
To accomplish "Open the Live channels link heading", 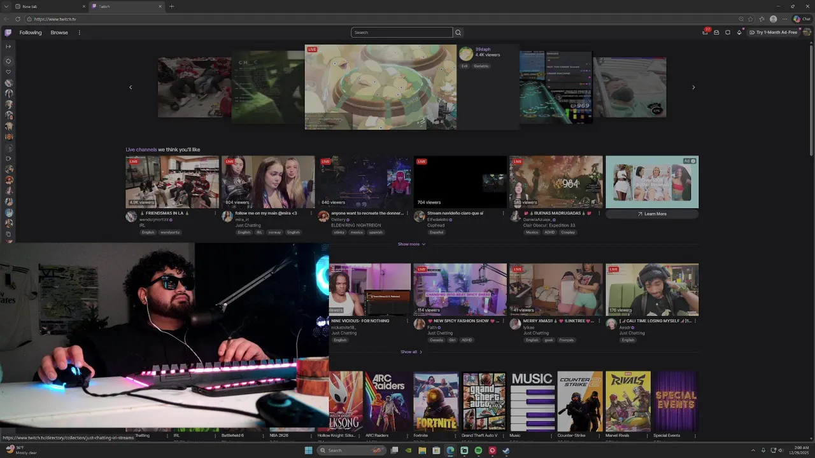I will click(141, 149).
